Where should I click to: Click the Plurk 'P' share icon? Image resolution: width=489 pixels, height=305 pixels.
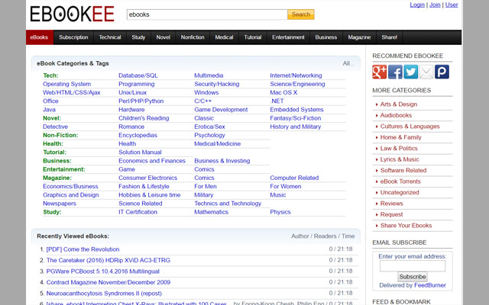coord(441,72)
